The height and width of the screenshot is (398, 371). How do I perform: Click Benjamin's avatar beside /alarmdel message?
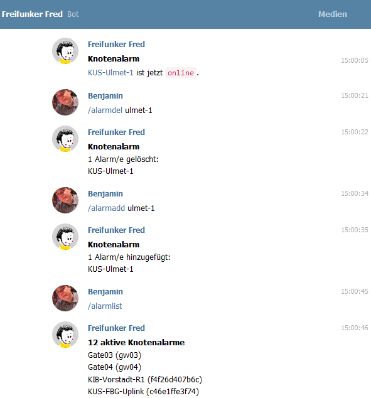click(65, 102)
